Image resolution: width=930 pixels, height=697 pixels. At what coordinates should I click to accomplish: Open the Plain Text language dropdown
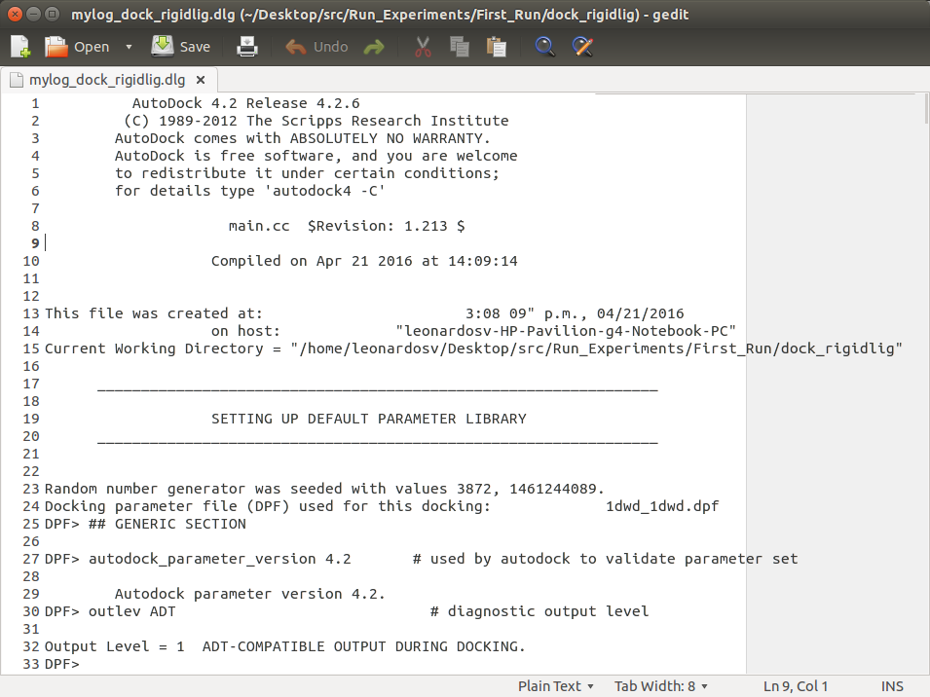click(x=555, y=685)
